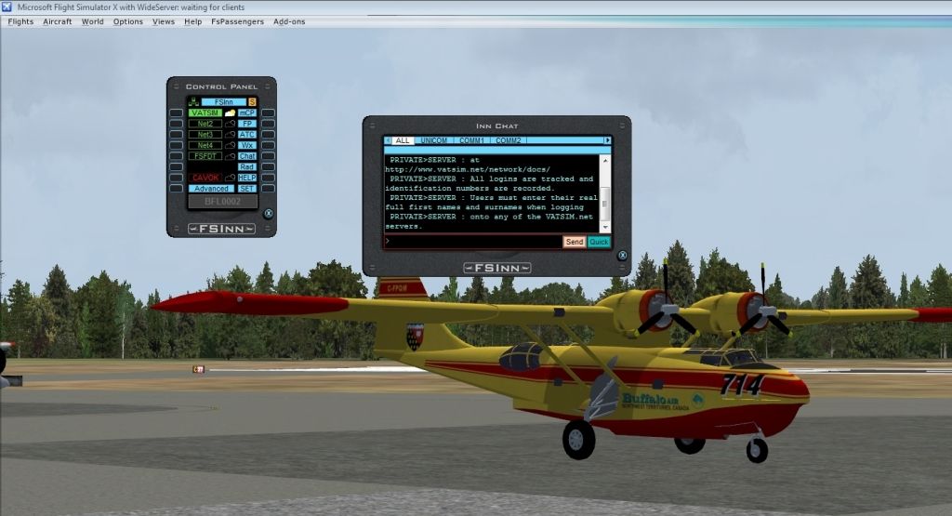Click the cloud icon next to Net3
The image size is (952, 516).
[231, 134]
